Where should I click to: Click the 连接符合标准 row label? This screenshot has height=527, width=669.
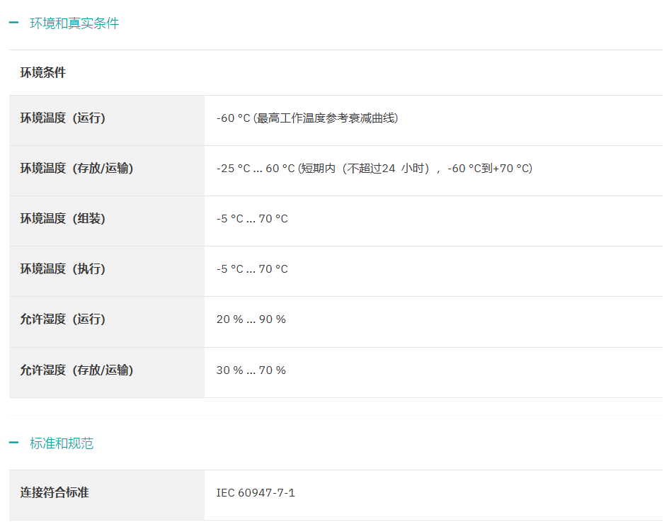55,492
